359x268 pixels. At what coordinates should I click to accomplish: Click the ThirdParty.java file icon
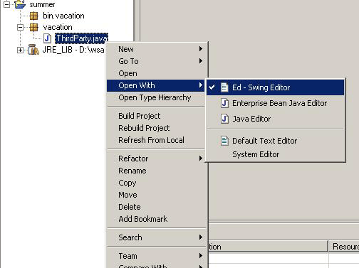tap(47, 38)
